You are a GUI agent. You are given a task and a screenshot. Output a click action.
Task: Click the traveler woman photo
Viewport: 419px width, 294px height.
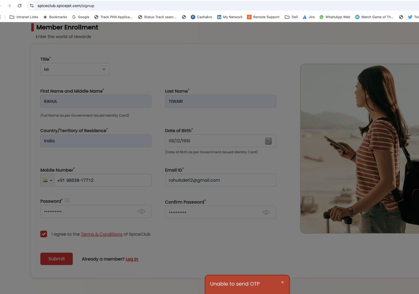coord(360,149)
